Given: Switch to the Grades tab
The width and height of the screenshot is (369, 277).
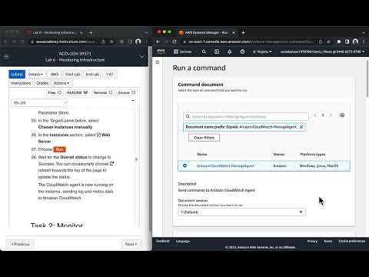Looking at the screenshot, I should click(42, 83).
